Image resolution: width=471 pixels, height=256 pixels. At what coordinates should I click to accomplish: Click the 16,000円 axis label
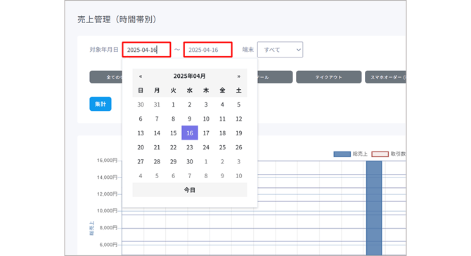[x=107, y=161]
